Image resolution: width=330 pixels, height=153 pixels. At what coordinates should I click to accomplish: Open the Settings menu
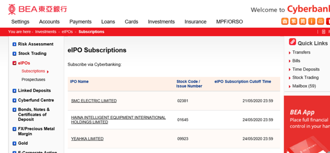coord(20,22)
